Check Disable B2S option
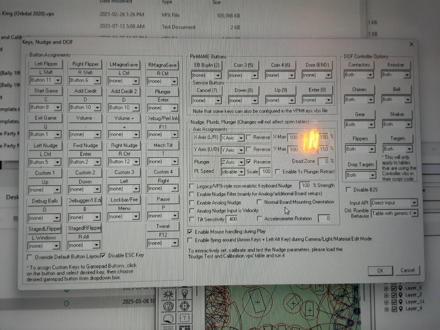The image size is (440, 330). 348,189
